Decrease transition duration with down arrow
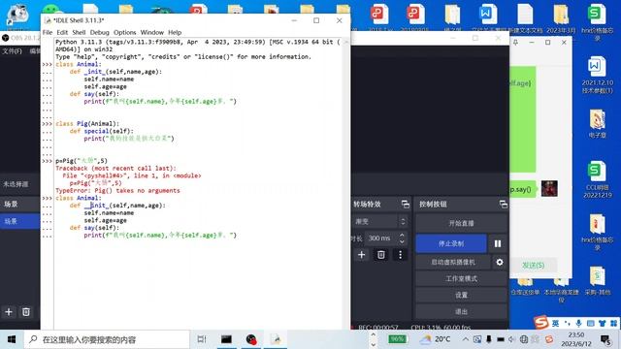Screen dimensions: 621x349 click(x=402, y=241)
